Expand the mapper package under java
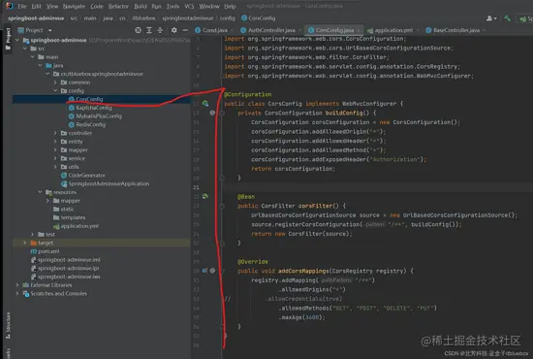This screenshot has height=359, width=533. click(55, 149)
